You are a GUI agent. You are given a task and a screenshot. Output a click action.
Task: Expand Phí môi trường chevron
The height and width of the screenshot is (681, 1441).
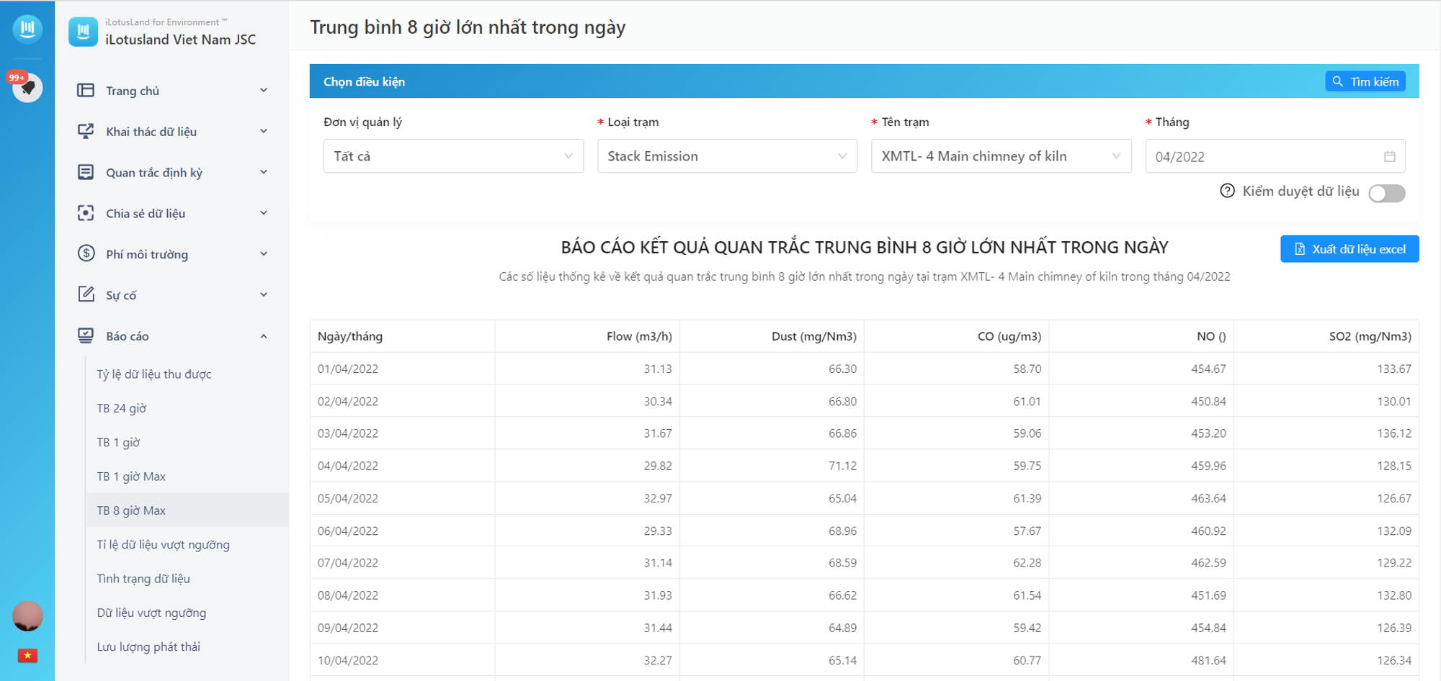(x=264, y=253)
